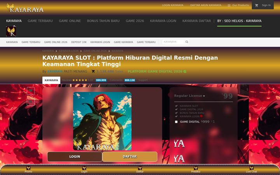Image resolution: width=280 pixels, height=175 pixels.
Task: Open Prediksi icon in bottom bar
Action: click(x=196, y=168)
